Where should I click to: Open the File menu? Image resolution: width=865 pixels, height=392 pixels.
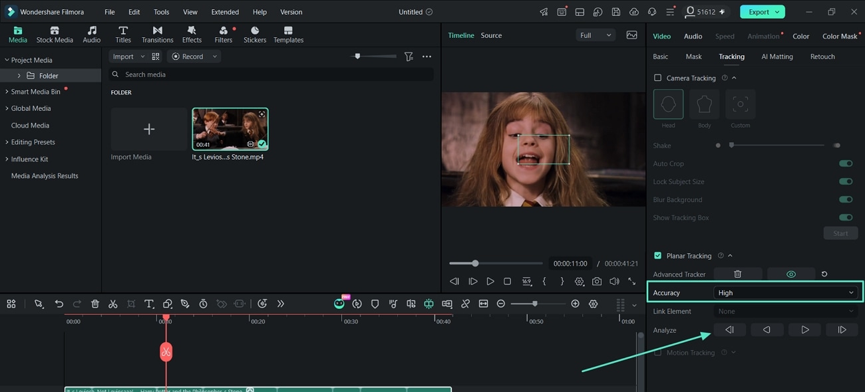pos(110,12)
